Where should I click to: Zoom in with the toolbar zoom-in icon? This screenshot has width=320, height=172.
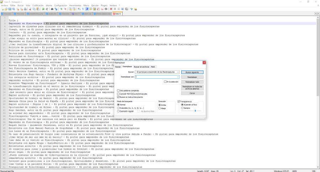[61, 9]
